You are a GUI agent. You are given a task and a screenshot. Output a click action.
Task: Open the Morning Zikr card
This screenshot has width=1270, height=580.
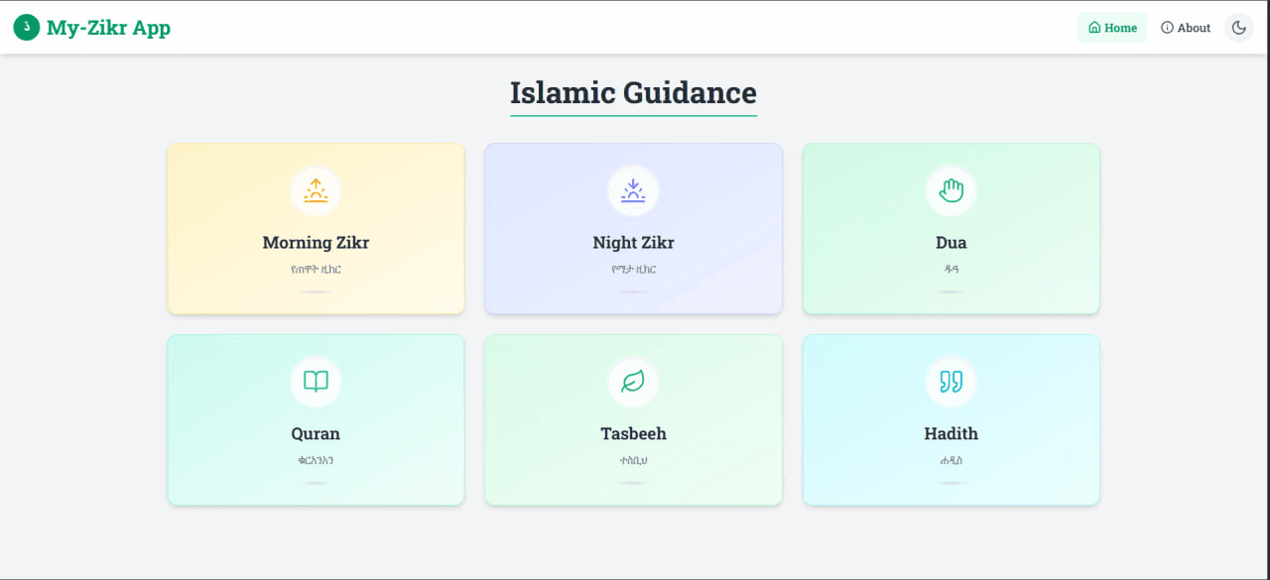(316, 228)
